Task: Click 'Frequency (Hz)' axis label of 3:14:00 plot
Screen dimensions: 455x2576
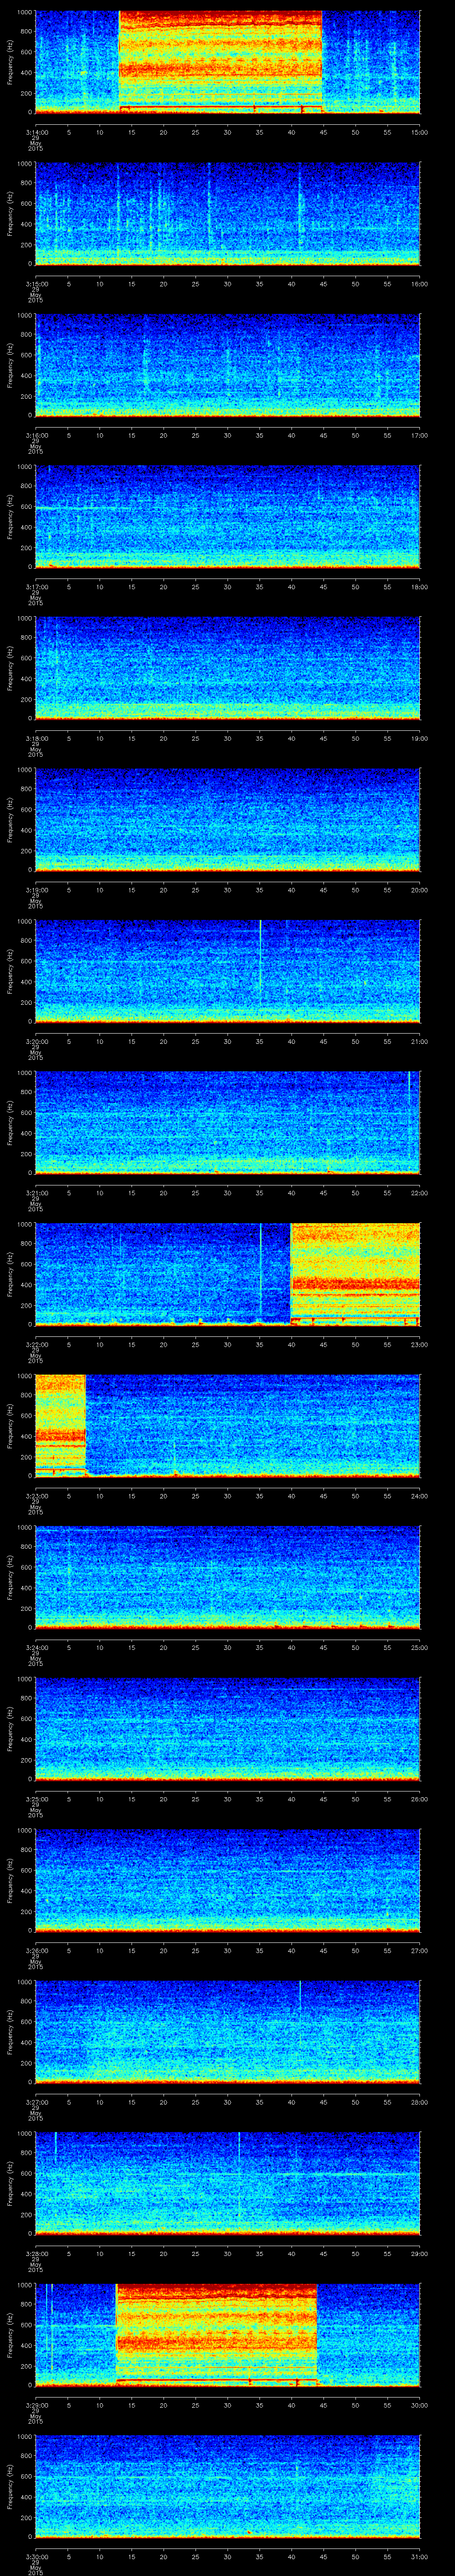Action: 10,62
